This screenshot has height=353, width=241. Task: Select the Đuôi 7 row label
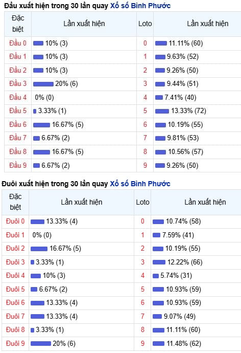coord(15,316)
